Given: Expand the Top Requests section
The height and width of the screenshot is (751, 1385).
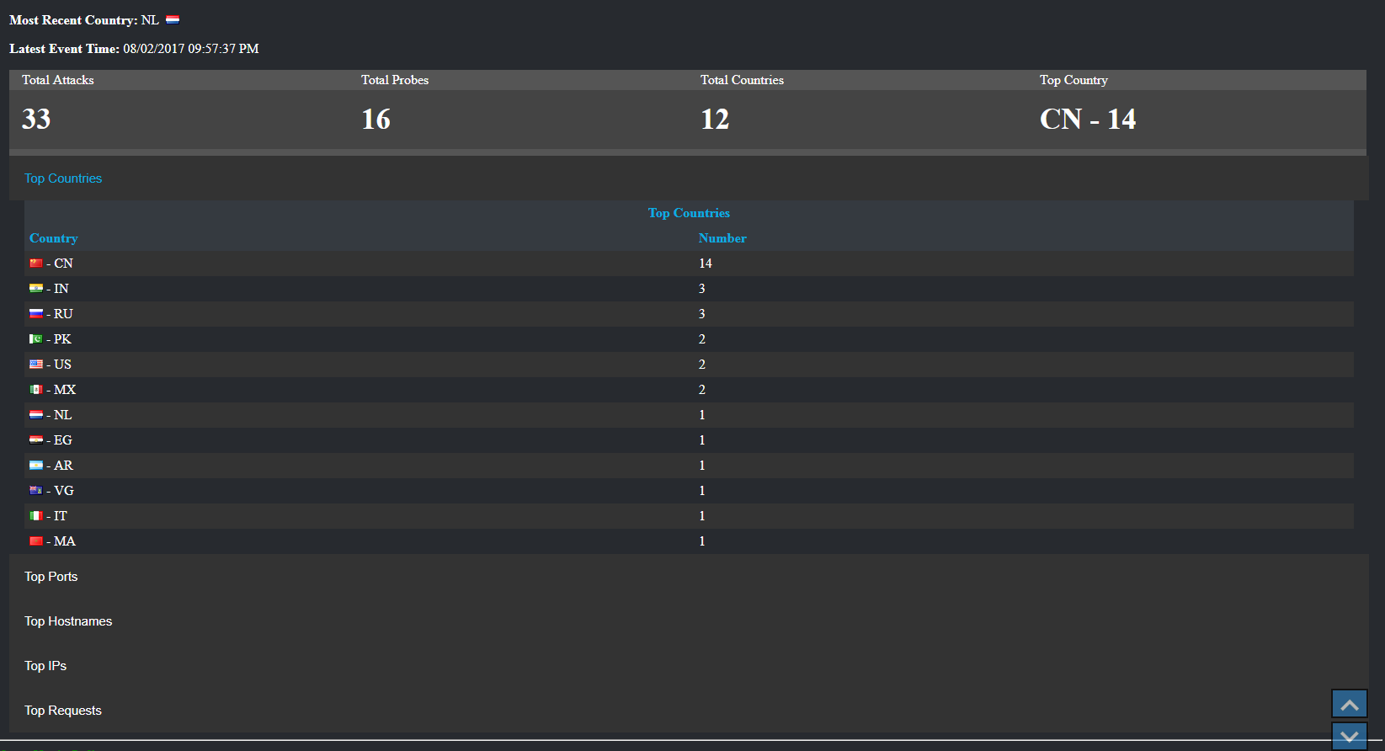Looking at the screenshot, I should 63,711.
